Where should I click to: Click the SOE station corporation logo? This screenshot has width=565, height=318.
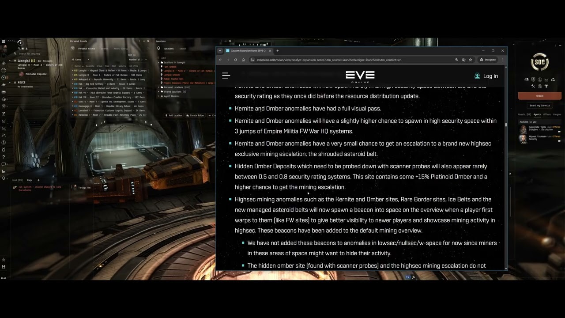pyautogui.click(x=539, y=62)
